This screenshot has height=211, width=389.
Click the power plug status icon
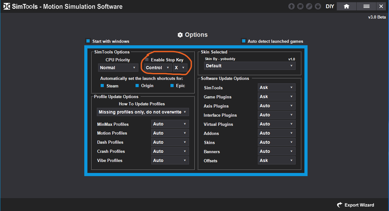tap(318, 6)
